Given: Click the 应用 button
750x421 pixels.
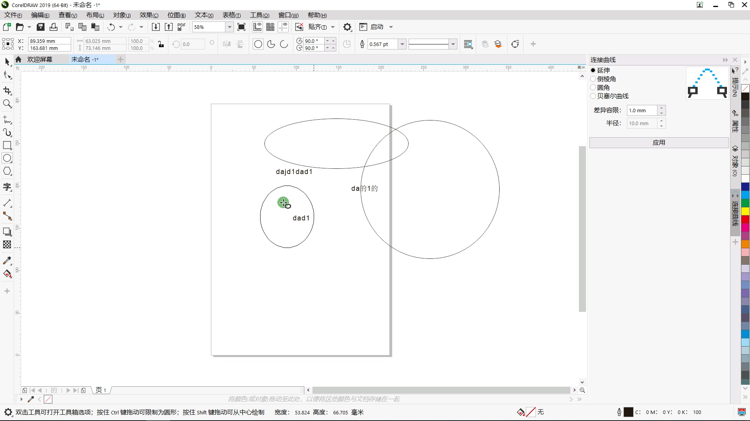Looking at the screenshot, I should click(659, 143).
